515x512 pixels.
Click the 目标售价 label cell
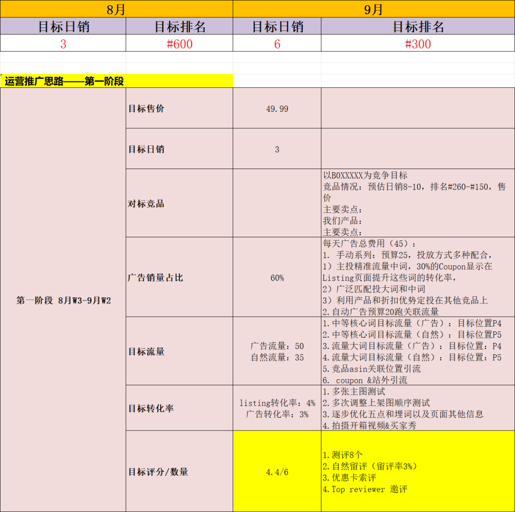click(179, 108)
